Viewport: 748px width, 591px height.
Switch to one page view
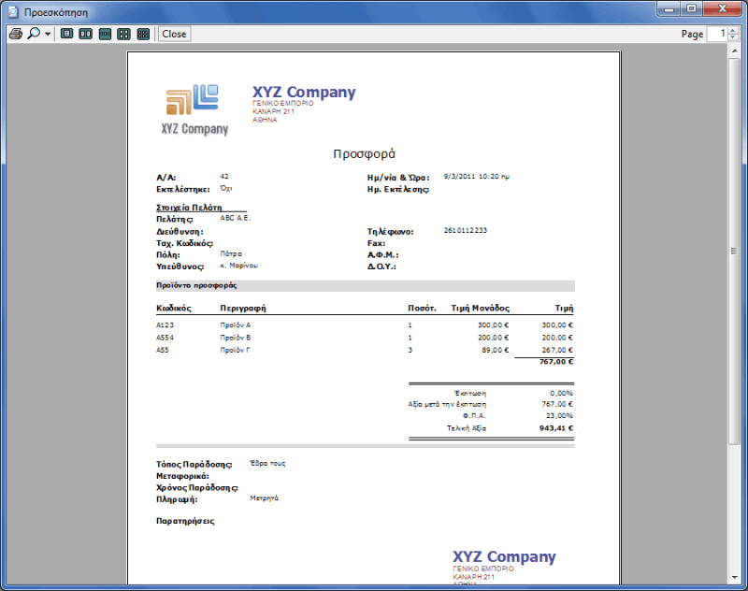(66, 34)
